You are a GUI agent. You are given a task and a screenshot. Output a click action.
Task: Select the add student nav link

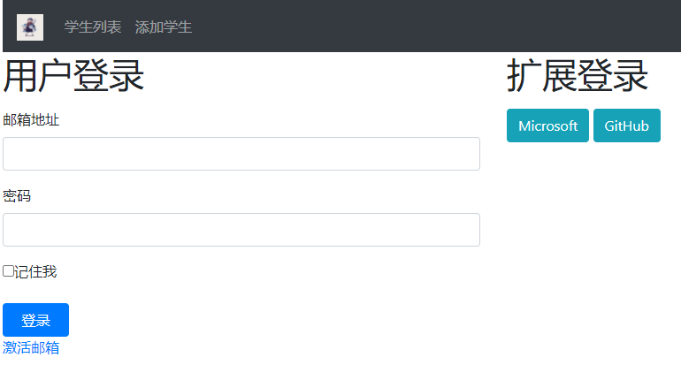click(164, 27)
